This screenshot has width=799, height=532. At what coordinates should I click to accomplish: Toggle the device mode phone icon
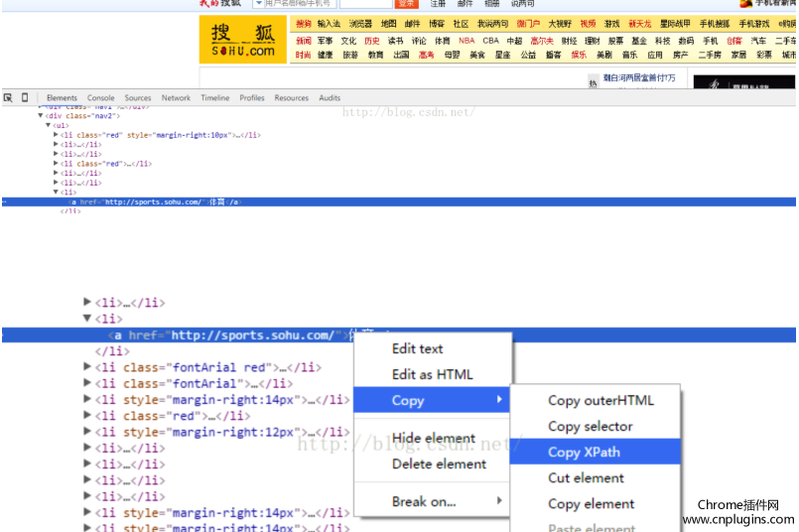[x=25, y=97]
